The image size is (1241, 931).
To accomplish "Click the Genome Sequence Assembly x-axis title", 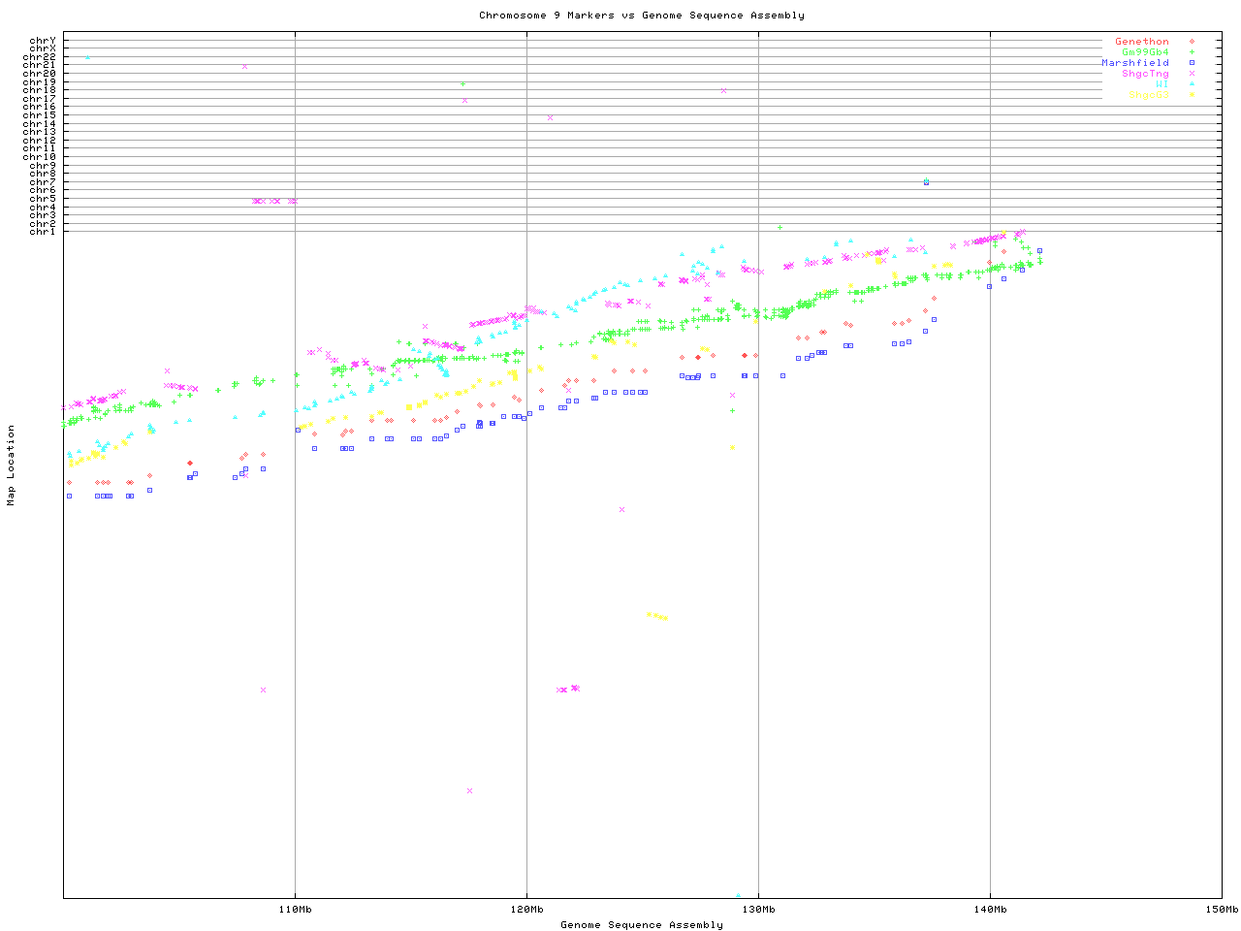I will coord(641,925).
